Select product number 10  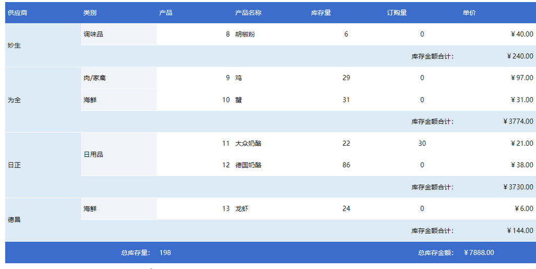click(226, 100)
